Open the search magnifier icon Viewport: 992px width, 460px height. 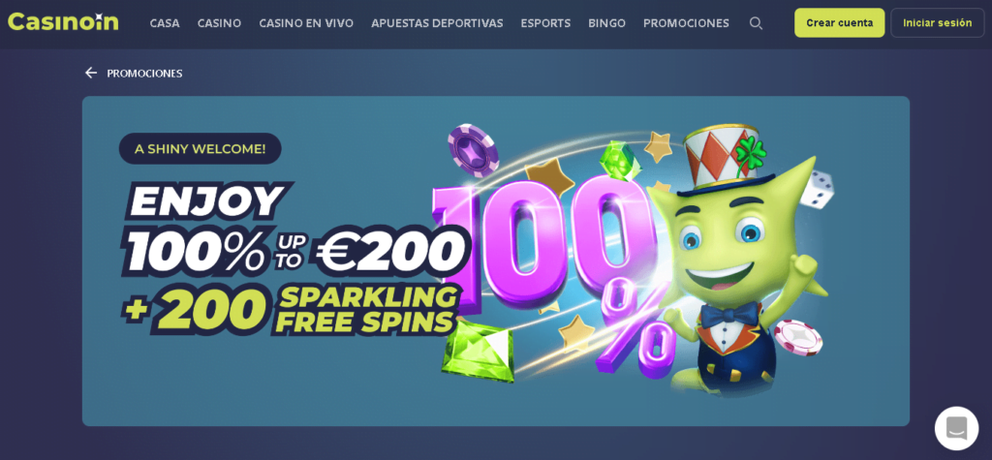[756, 23]
